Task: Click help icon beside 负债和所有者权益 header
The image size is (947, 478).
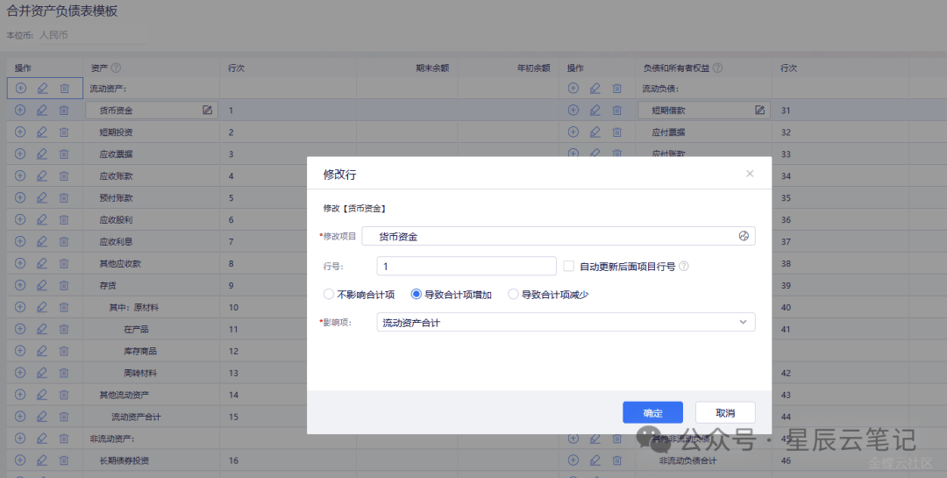Action: 717,68
